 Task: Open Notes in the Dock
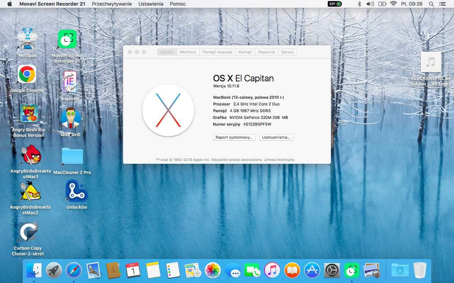(x=153, y=271)
